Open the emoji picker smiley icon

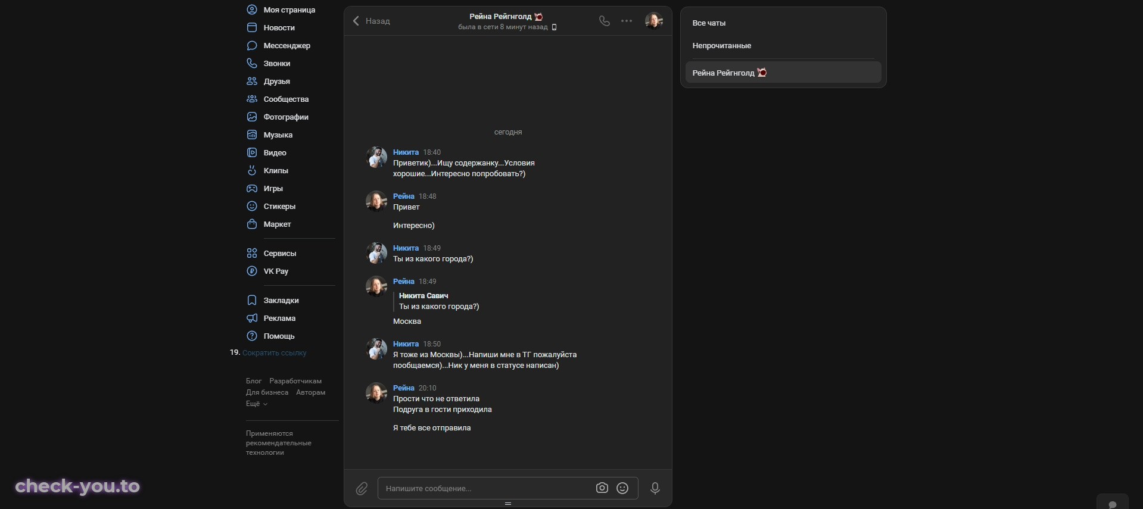tap(622, 488)
